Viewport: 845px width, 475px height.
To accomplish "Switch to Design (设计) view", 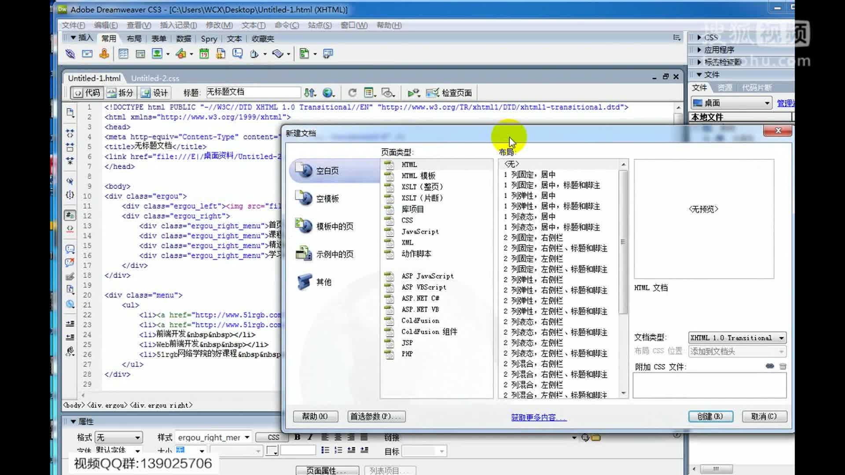I will click(x=154, y=92).
